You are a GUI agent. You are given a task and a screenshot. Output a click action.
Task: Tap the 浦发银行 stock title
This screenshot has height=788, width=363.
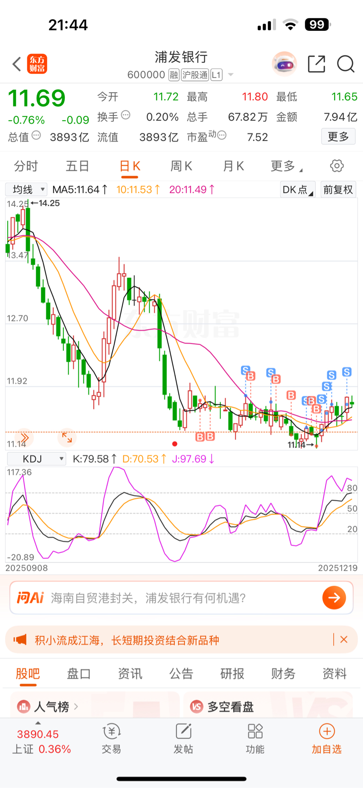181,57
